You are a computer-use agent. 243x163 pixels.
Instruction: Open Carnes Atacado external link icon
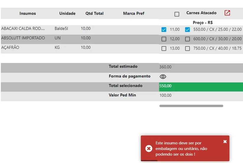(227, 13)
